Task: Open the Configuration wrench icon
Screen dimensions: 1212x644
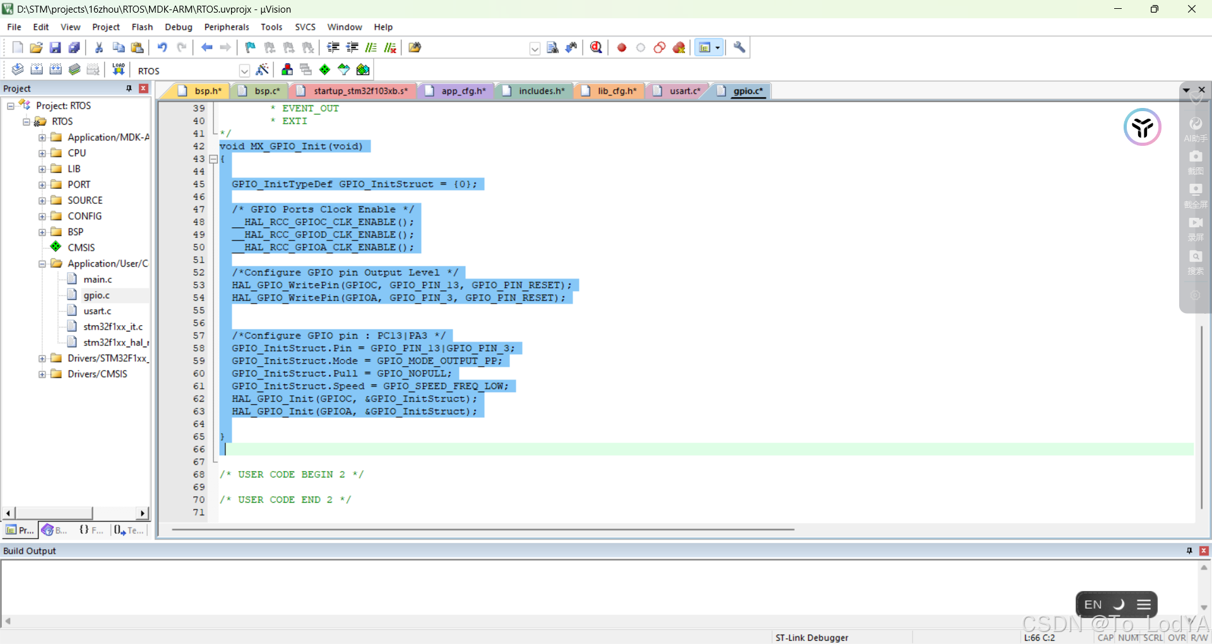Action: coord(739,47)
